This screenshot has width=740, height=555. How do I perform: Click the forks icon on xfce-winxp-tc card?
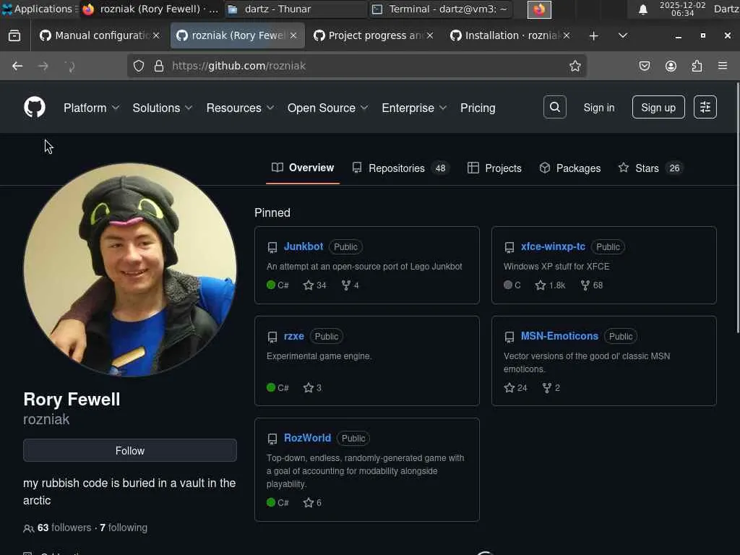click(585, 285)
